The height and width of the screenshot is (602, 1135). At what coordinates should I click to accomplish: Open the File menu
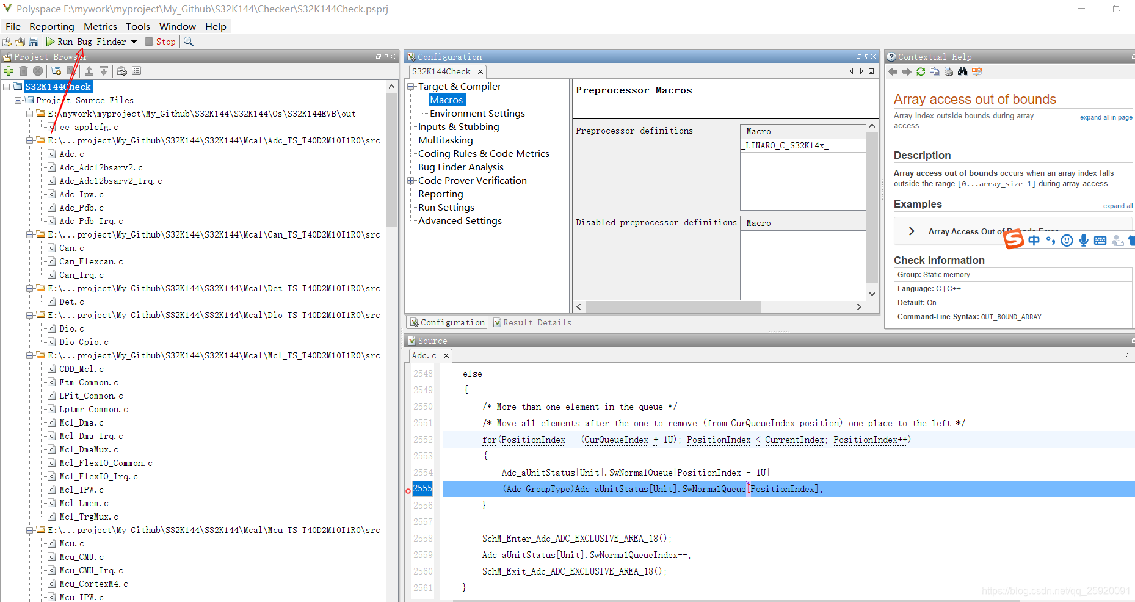13,26
